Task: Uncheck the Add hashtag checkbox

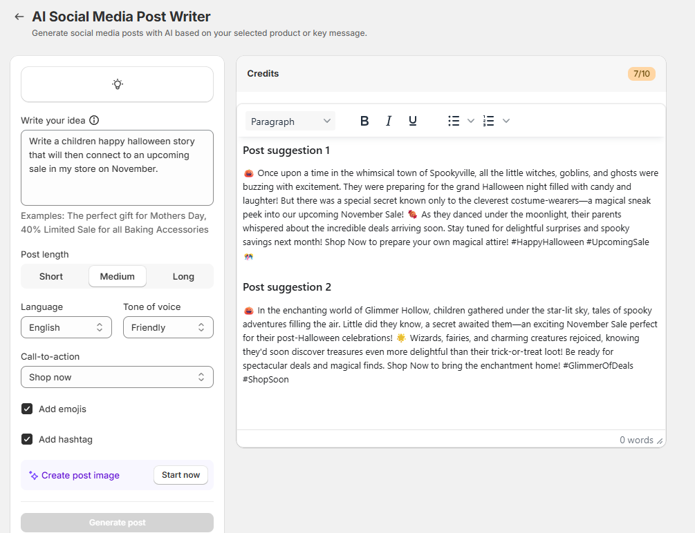Action: click(x=27, y=439)
